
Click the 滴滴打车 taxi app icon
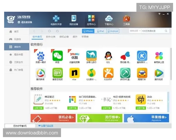click(x=142, y=73)
